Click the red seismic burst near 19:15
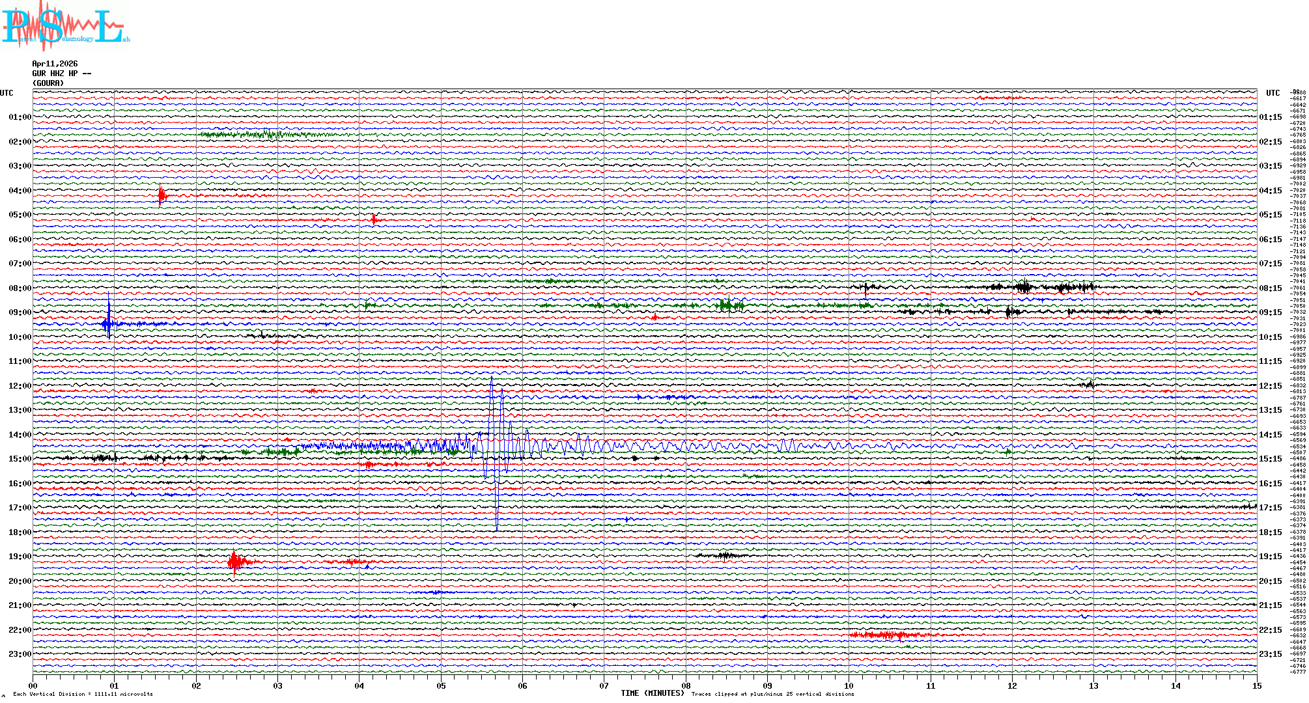The width and height of the screenshot is (1309, 703). pos(236,561)
